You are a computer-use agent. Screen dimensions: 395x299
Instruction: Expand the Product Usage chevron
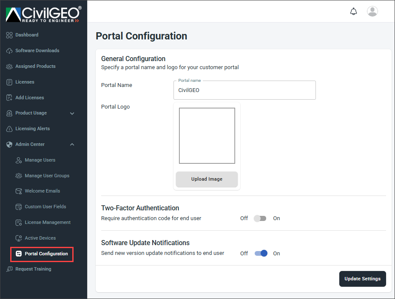pos(72,113)
